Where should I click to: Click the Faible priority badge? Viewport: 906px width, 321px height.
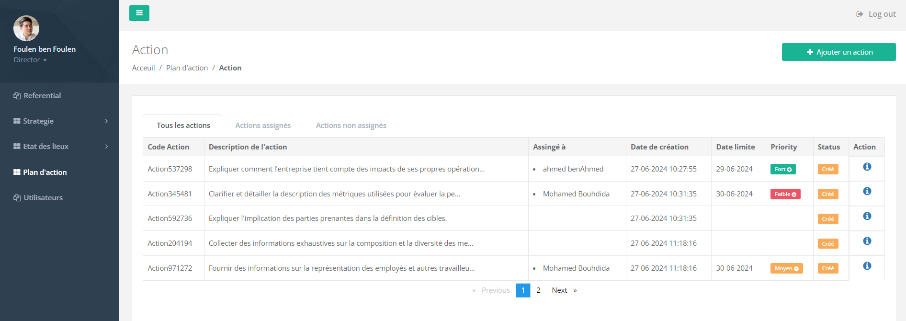[785, 194]
